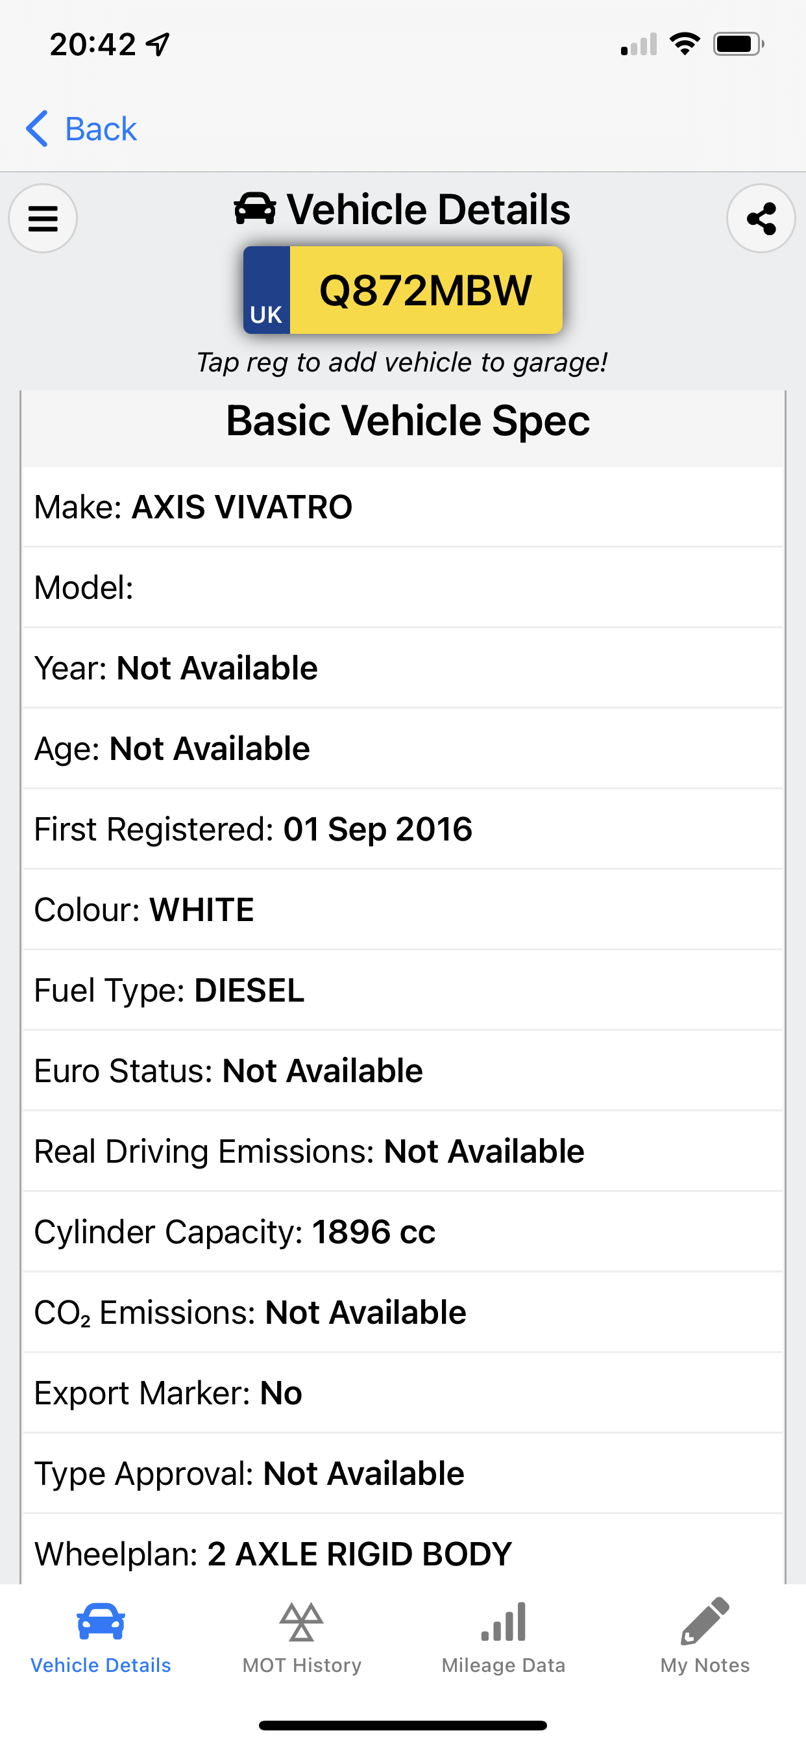Switch to the Mileage Data tab label
The height and width of the screenshot is (1746, 806).
[503, 1665]
